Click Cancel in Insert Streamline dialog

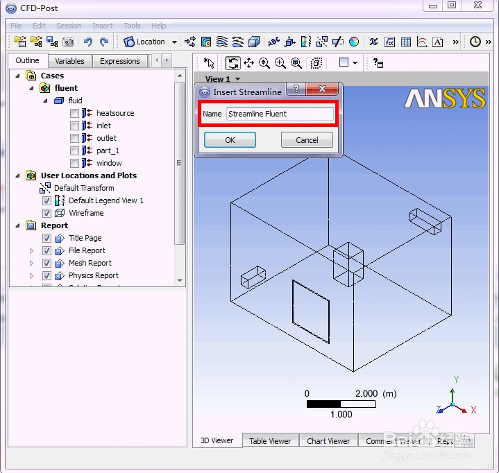307,140
